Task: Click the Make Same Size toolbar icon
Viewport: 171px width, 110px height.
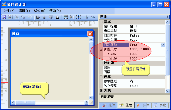Action: coord(79,17)
